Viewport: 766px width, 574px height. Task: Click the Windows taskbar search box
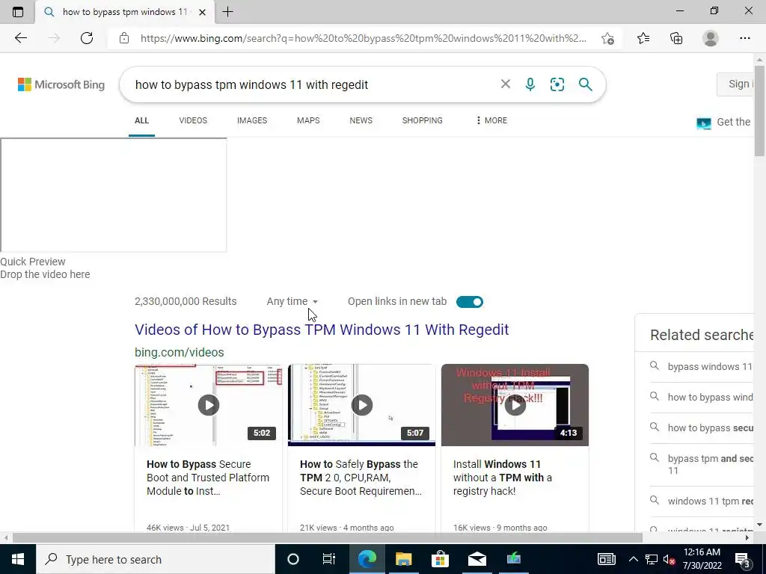156,559
